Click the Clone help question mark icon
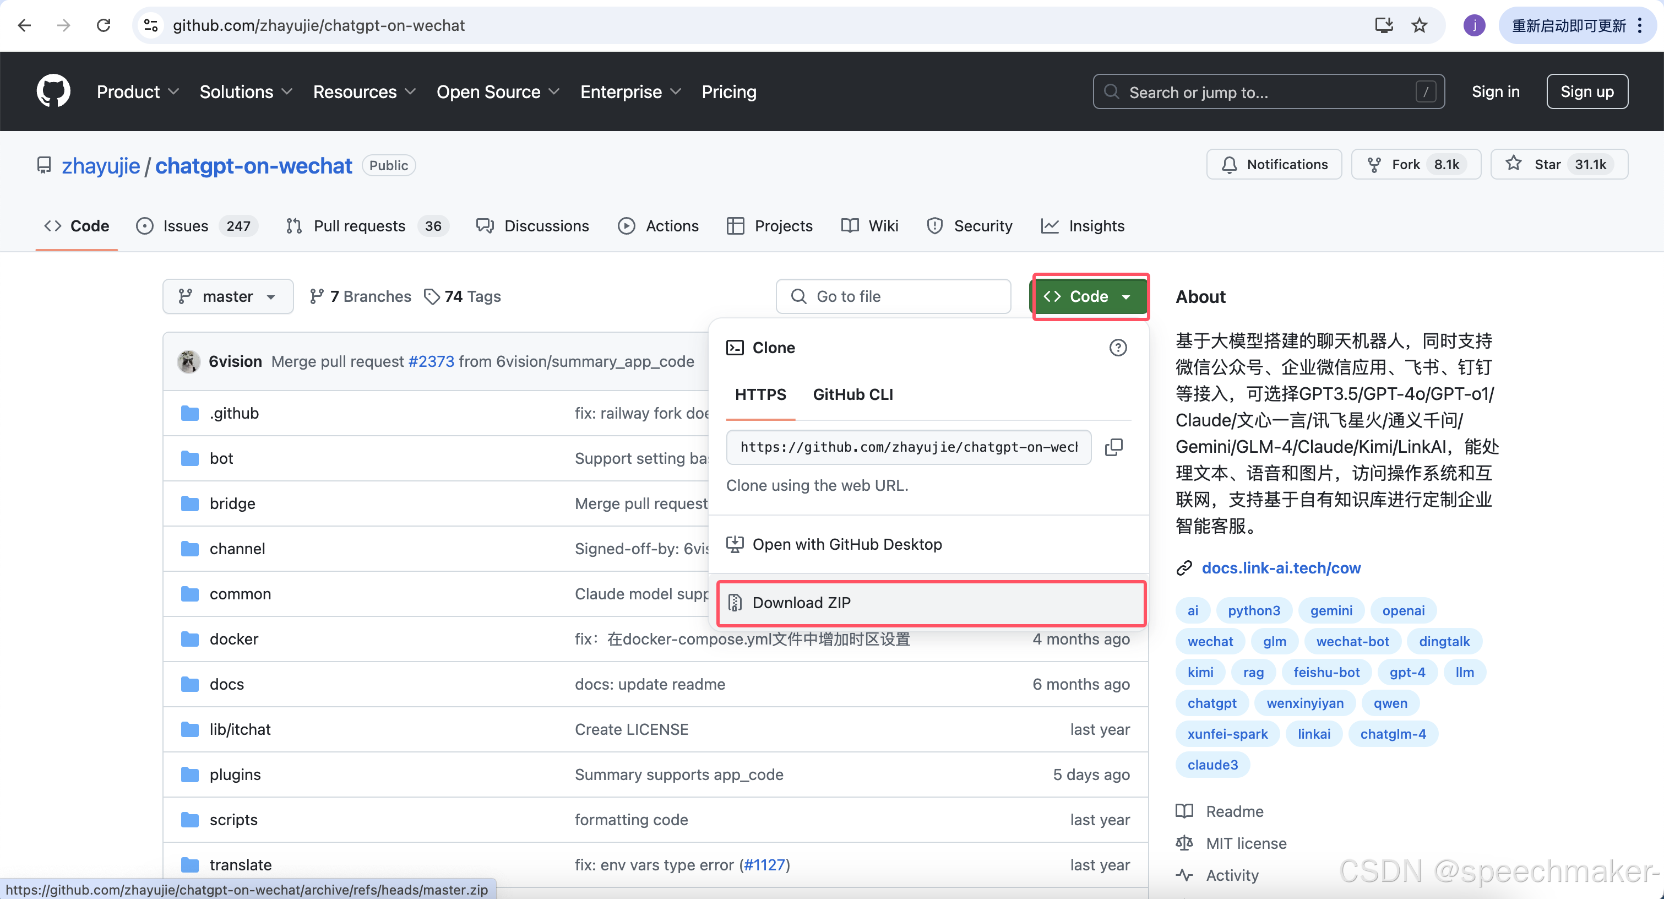1664x899 pixels. (x=1118, y=348)
